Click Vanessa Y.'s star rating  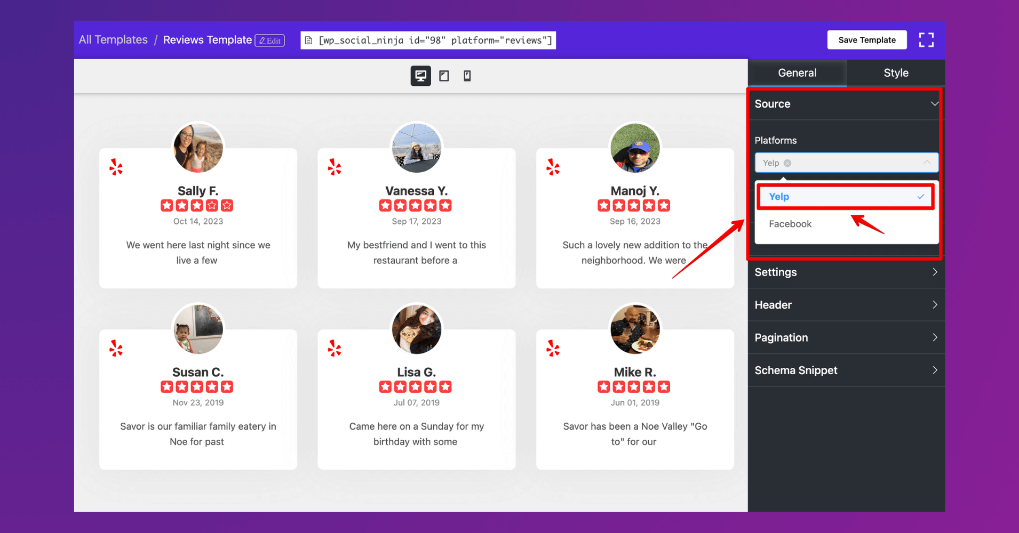(416, 205)
